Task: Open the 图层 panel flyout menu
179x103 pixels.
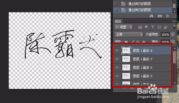Action: pyautogui.click(x=174, y=21)
